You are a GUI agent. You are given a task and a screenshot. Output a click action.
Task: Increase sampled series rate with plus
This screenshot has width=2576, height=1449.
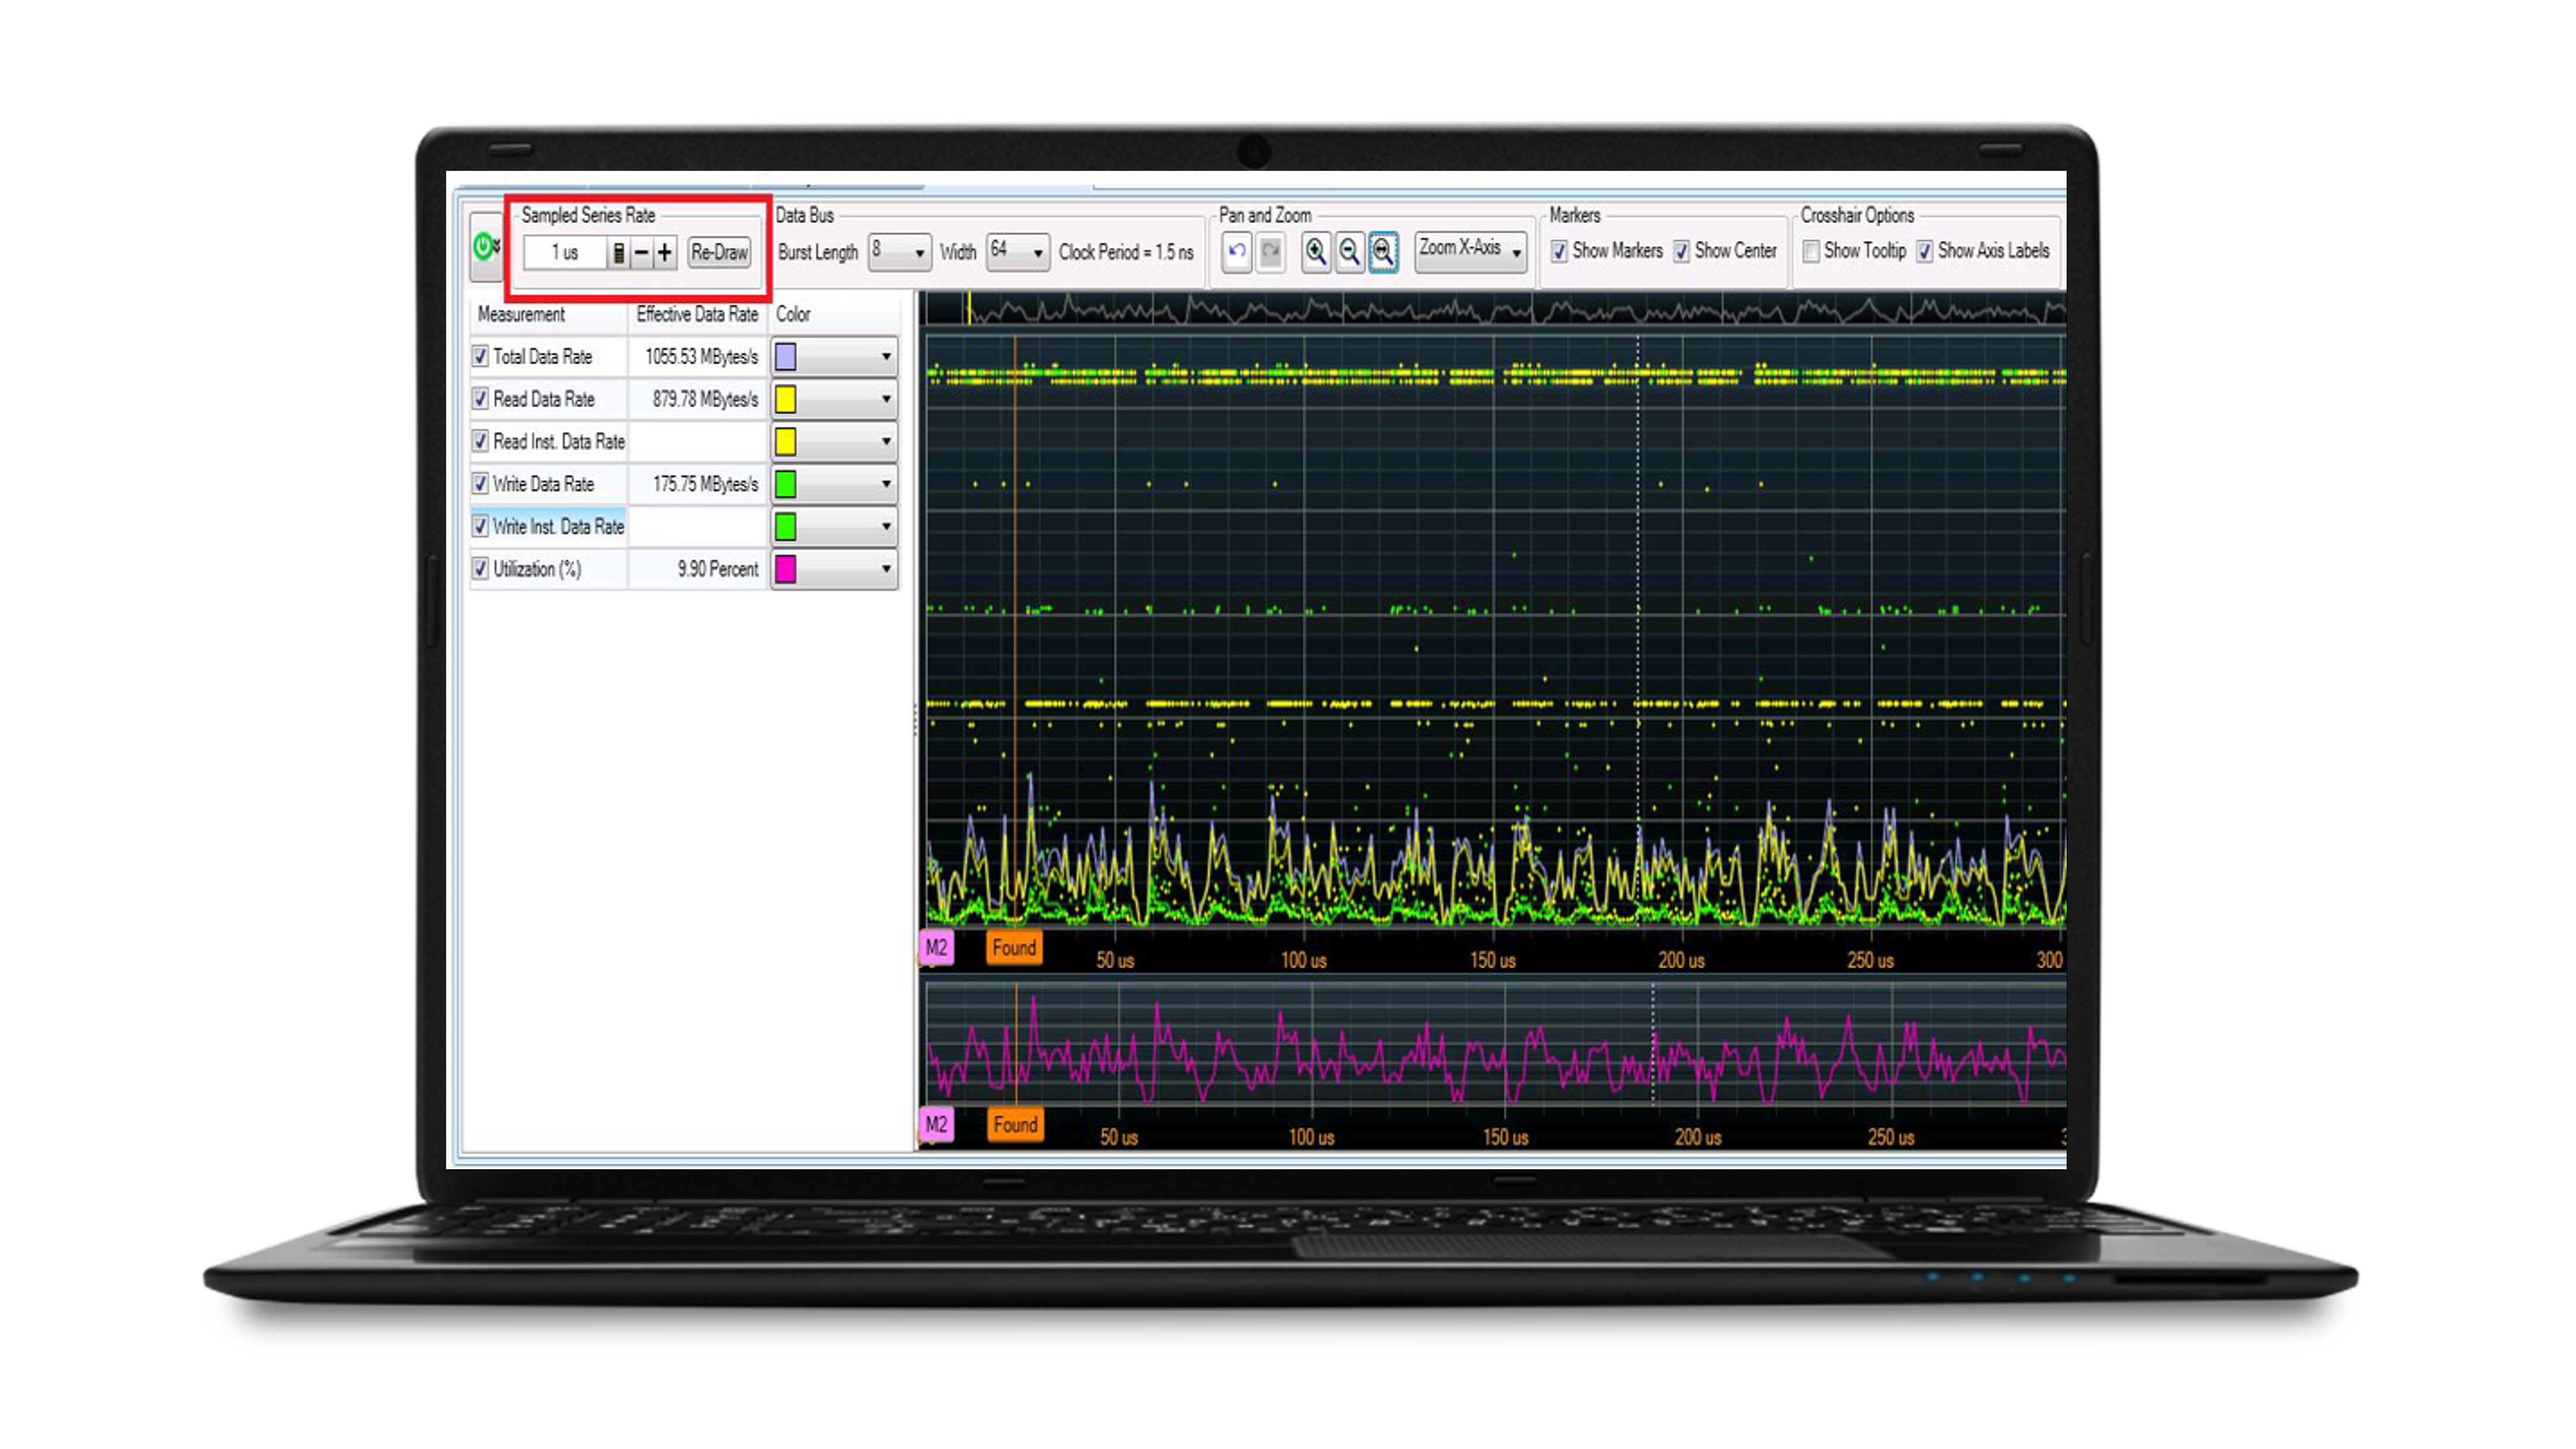[665, 253]
